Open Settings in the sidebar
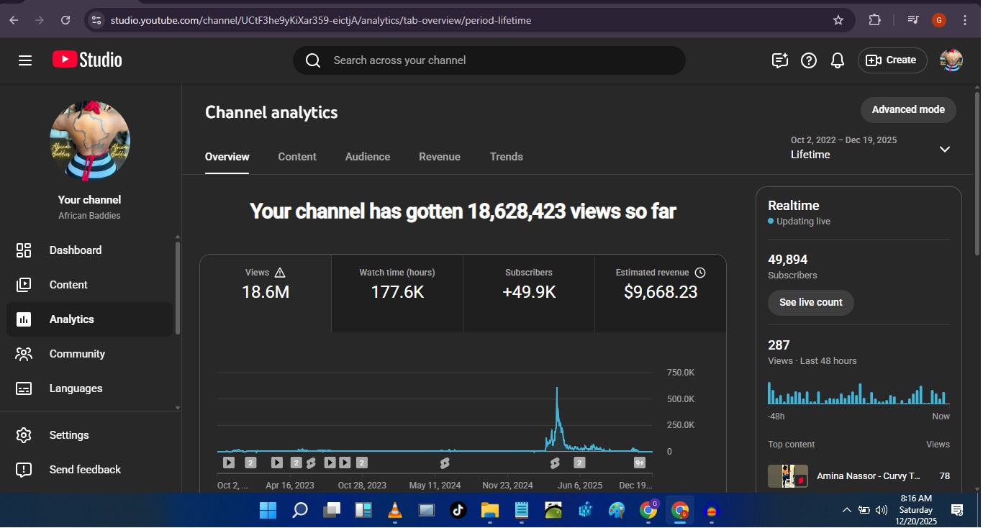This screenshot has width=983, height=528. [69, 435]
